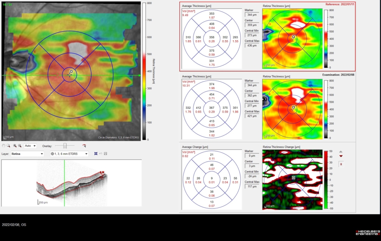
Task: Select the hand pan tool
Action: (4, 146)
